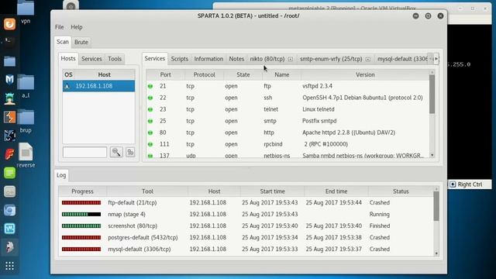Click the services table vertical scrollbar
Screen dimensions: 496x279
pyautogui.click(x=432, y=94)
